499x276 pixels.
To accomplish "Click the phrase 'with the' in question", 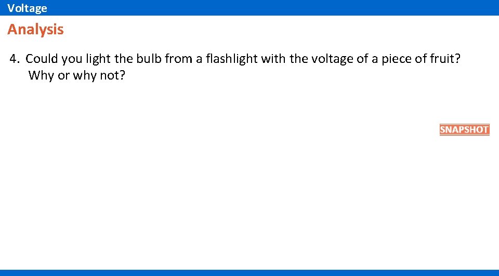I will point(284,59).
